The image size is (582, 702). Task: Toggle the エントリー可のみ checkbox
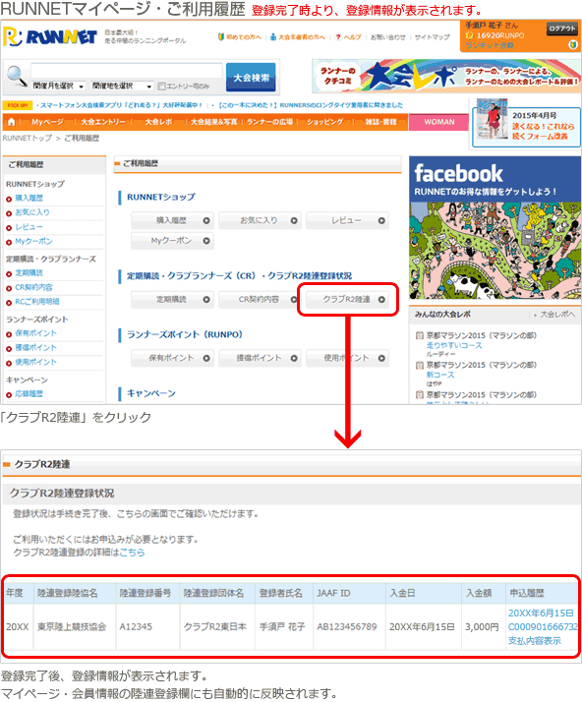161,86
